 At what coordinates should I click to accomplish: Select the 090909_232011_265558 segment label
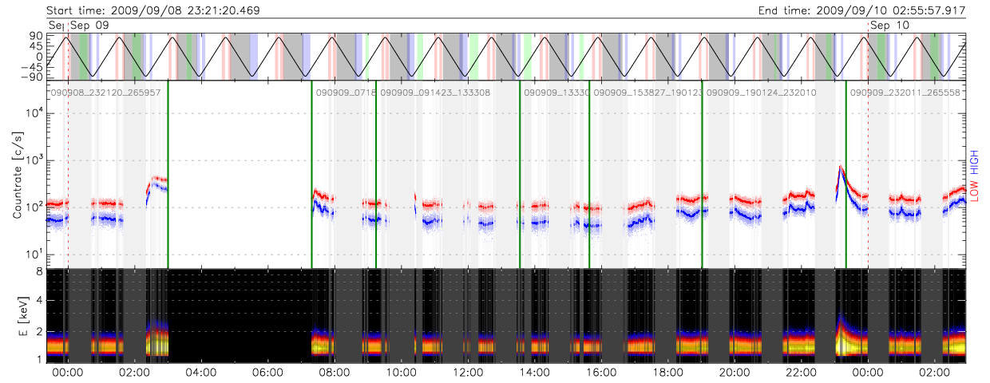905,93
